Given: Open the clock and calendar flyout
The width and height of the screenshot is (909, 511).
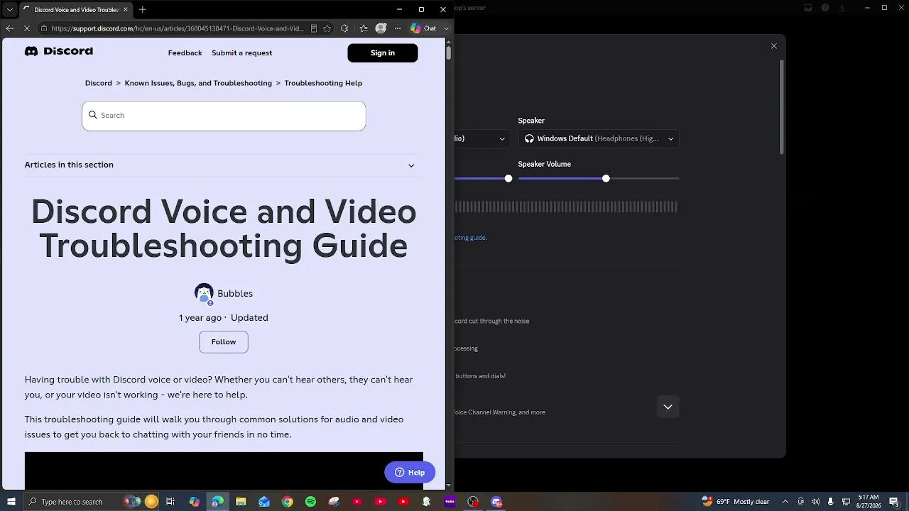Looking at the screenshot, I should pyautogui.click(x=869, y=502).
